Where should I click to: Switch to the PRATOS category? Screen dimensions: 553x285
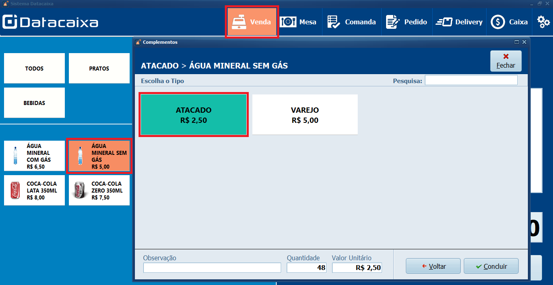[x=99, y=68]
